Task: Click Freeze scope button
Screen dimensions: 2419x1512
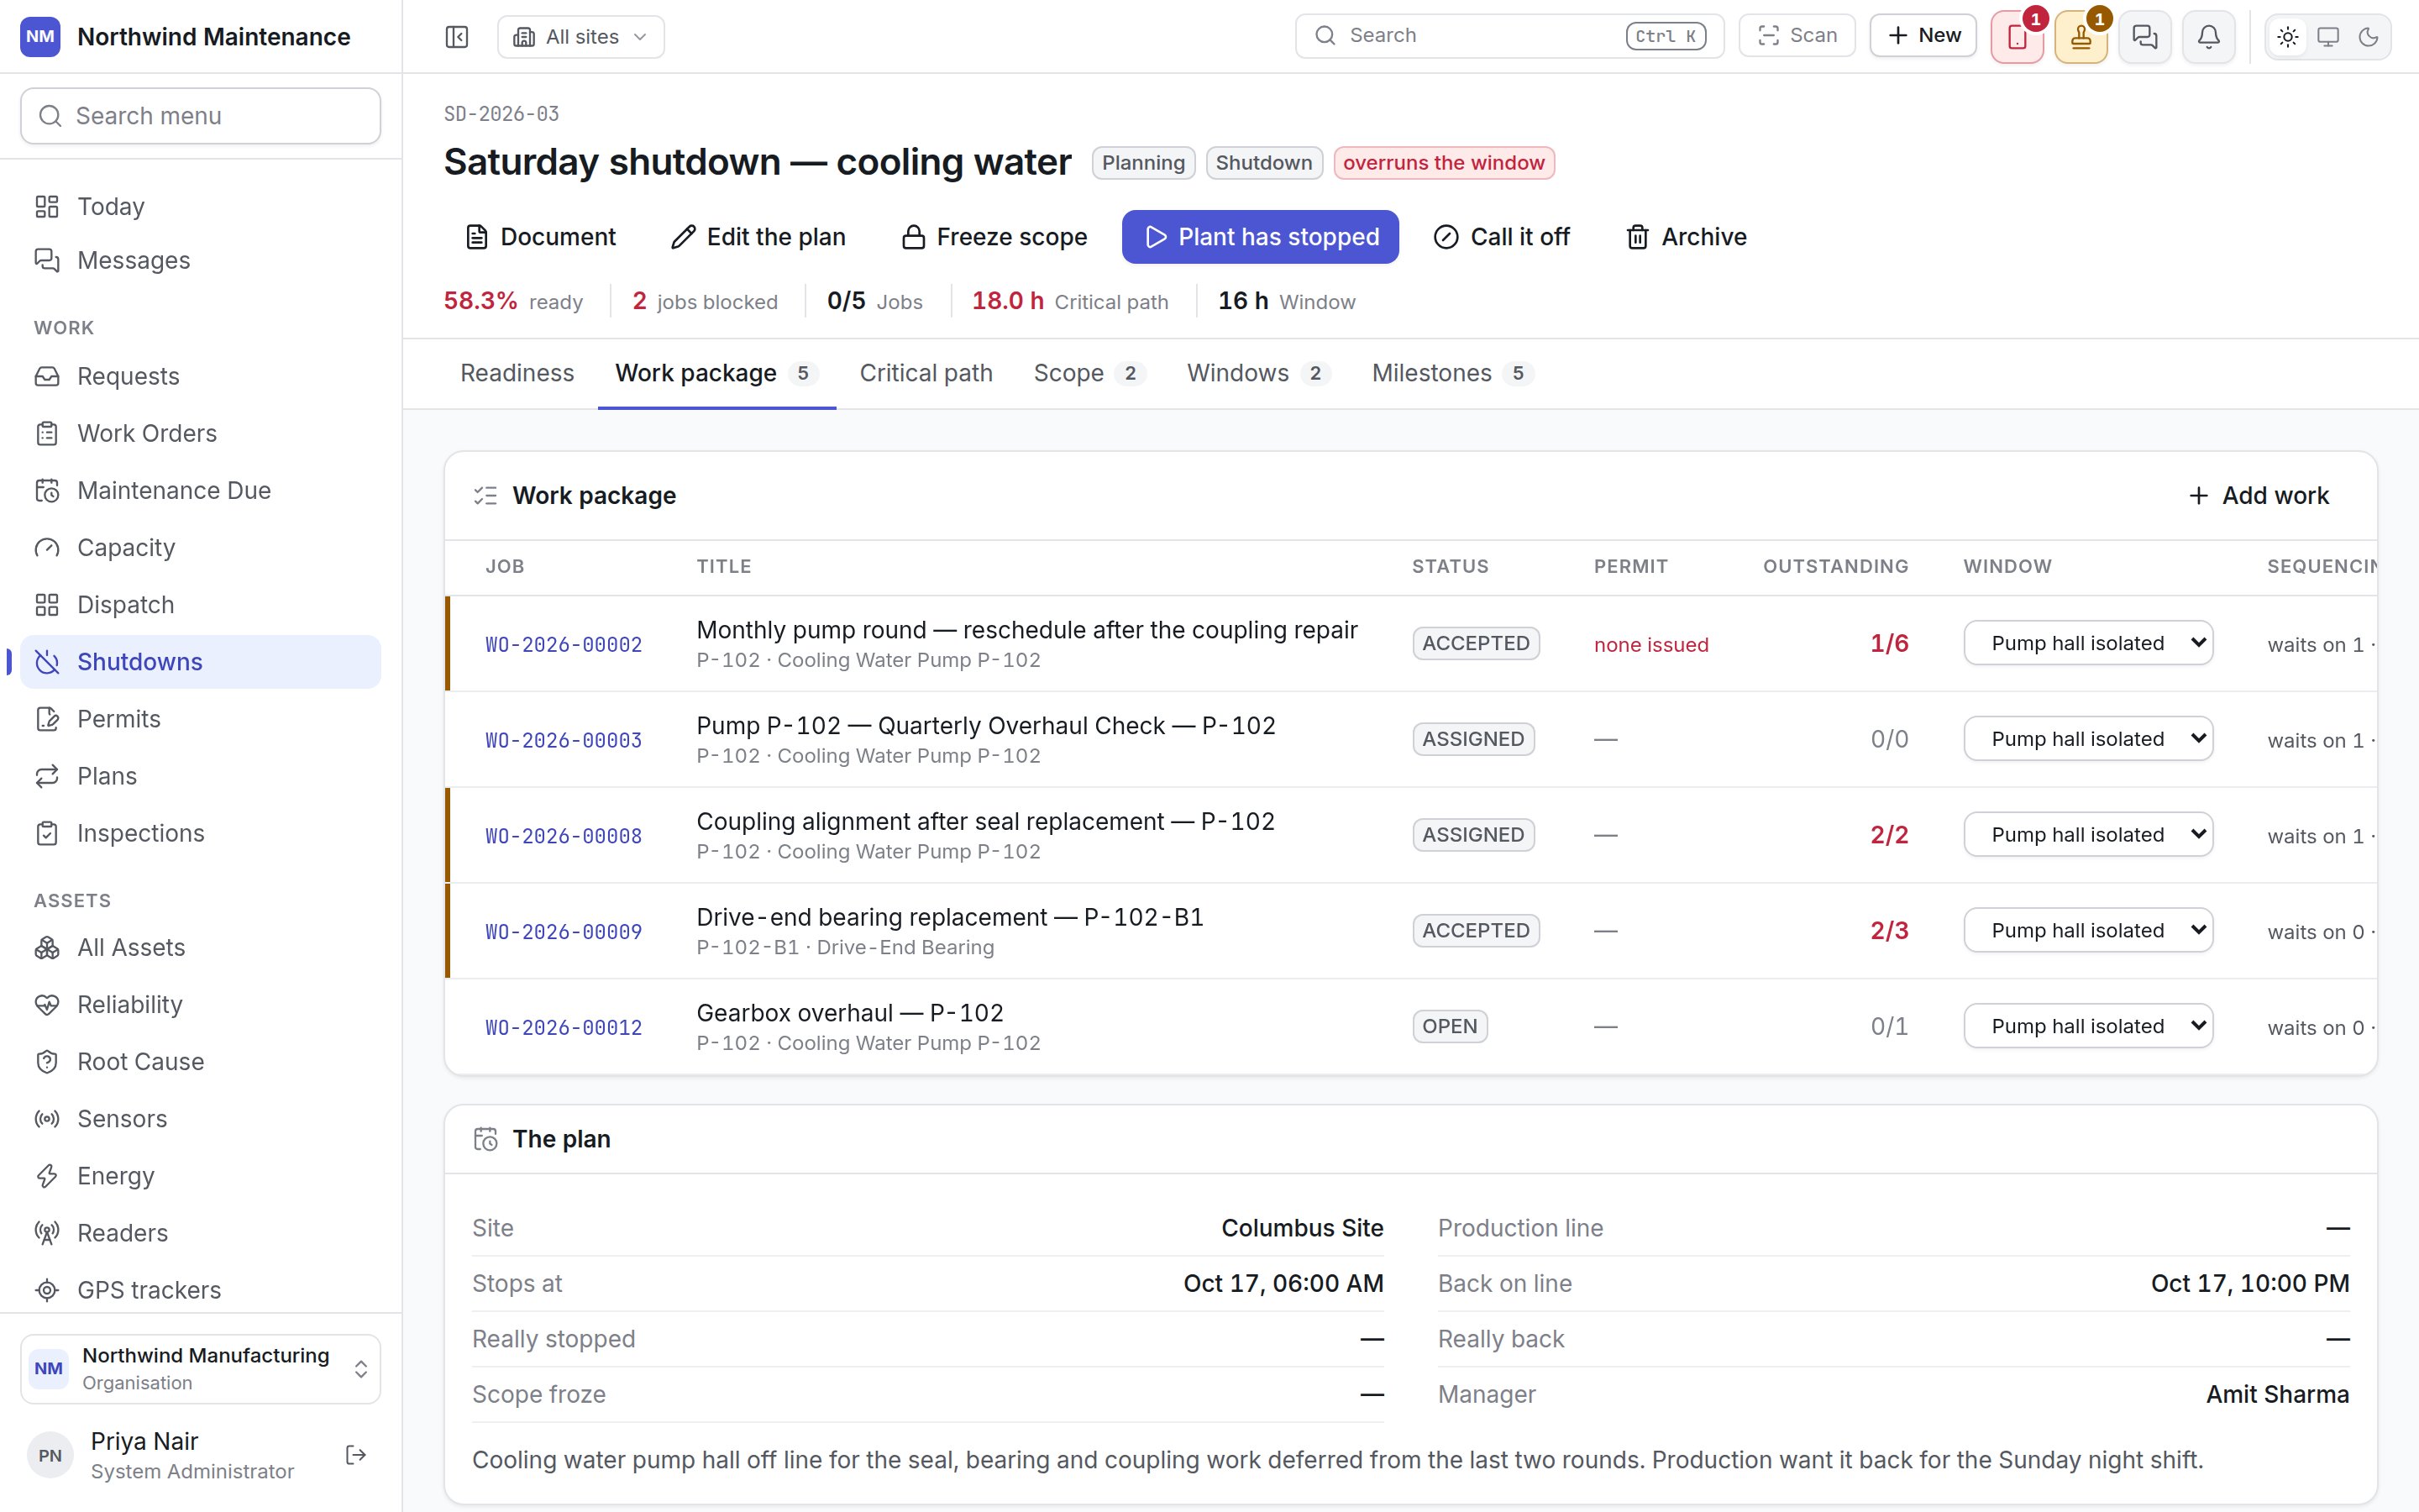Action: pyautogui.click(x=994, y=237)
